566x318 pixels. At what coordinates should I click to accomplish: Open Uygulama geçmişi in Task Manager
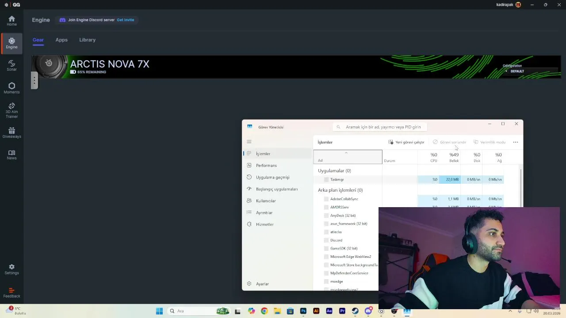click(278, 177)
